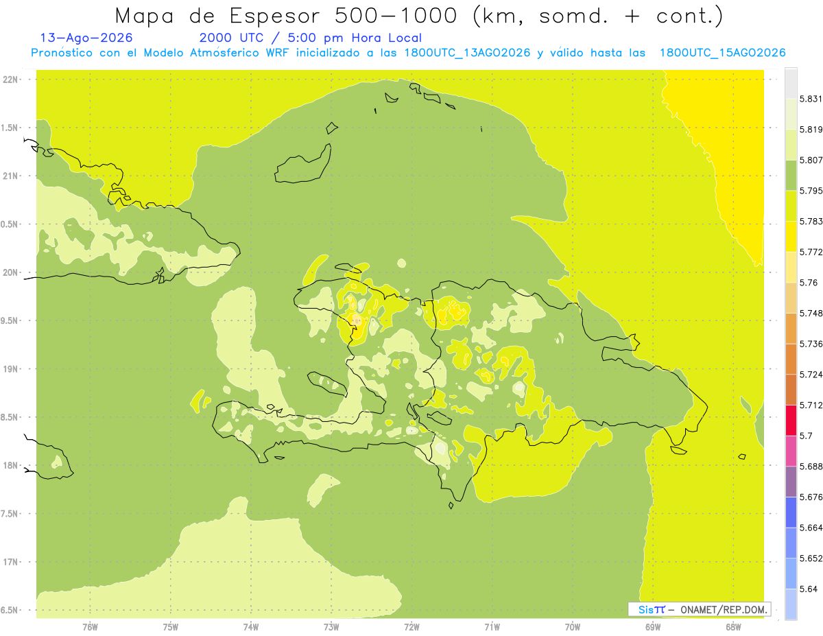Click the latitude label "17N"
This screenshot has height=636, width=823.
[11, 563]
